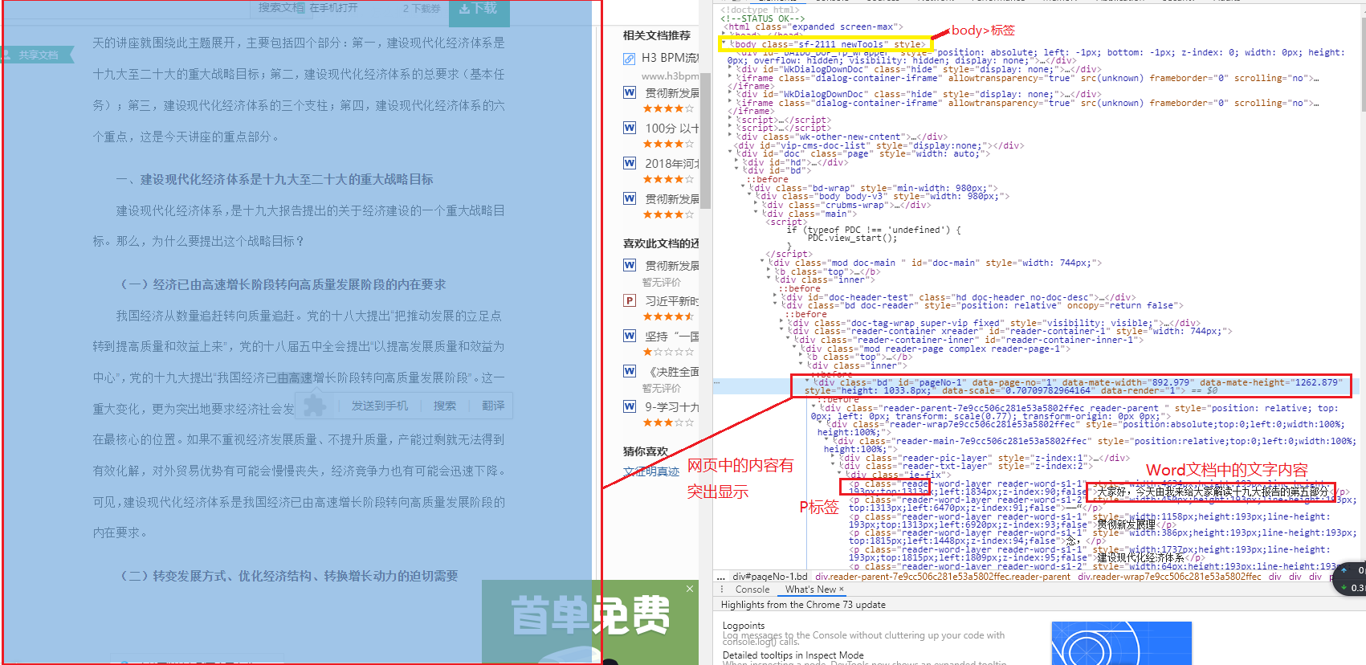Select the div id="vip-cms-doc-list" line
1366x665 pixels.
click(x=879, y=145)
